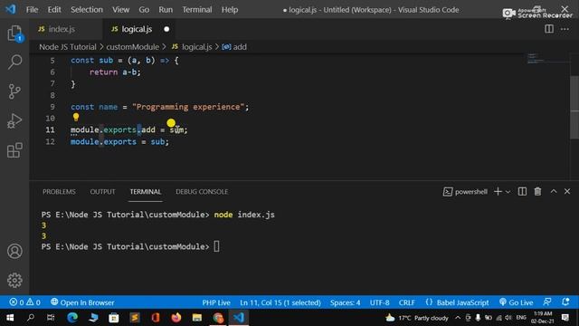Split the editor to the right
The image size is (579, 326).
coord(549,29)
